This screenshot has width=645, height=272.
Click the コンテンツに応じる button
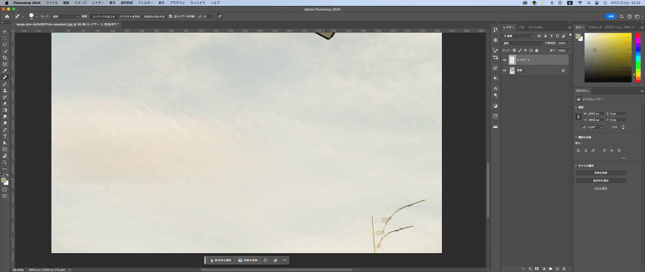point(103,17)
